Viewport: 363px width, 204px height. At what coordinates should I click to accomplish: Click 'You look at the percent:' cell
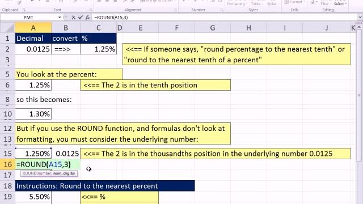pyautogui.click(x=69, y=74)
